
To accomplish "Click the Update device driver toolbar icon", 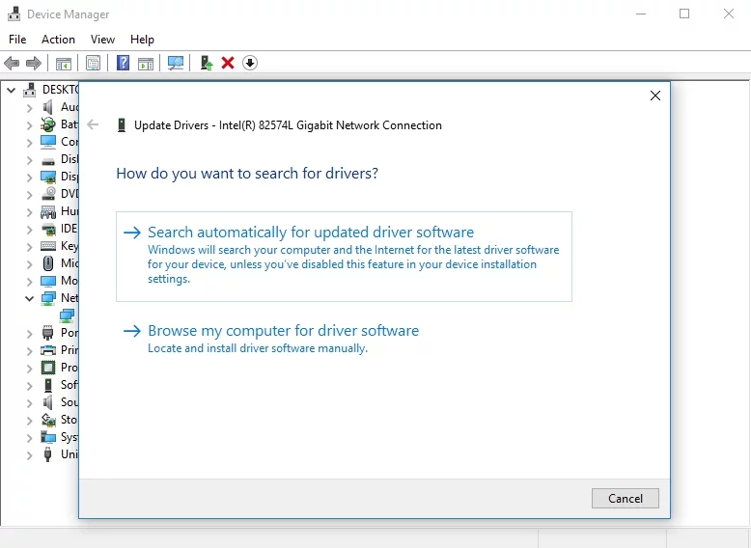I will (x=206, y=63).
